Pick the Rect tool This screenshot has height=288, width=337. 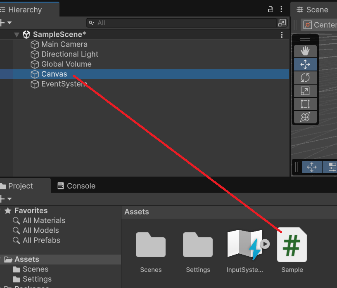click(x=305, y=104)
